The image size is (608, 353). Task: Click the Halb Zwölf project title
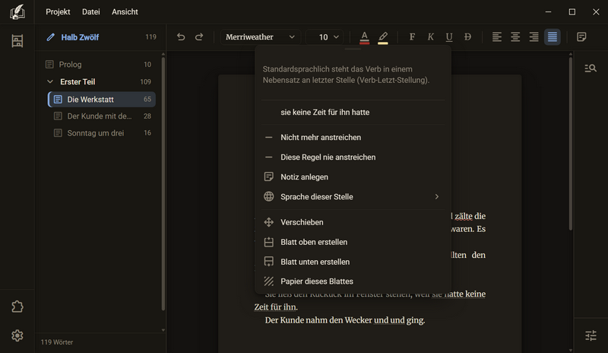click(x=80, y=37)
